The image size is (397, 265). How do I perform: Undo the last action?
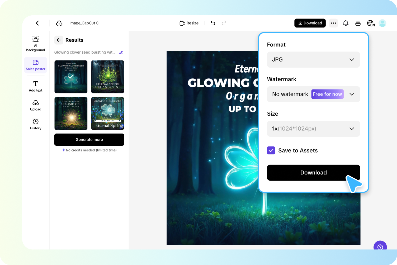coord(213,23)
